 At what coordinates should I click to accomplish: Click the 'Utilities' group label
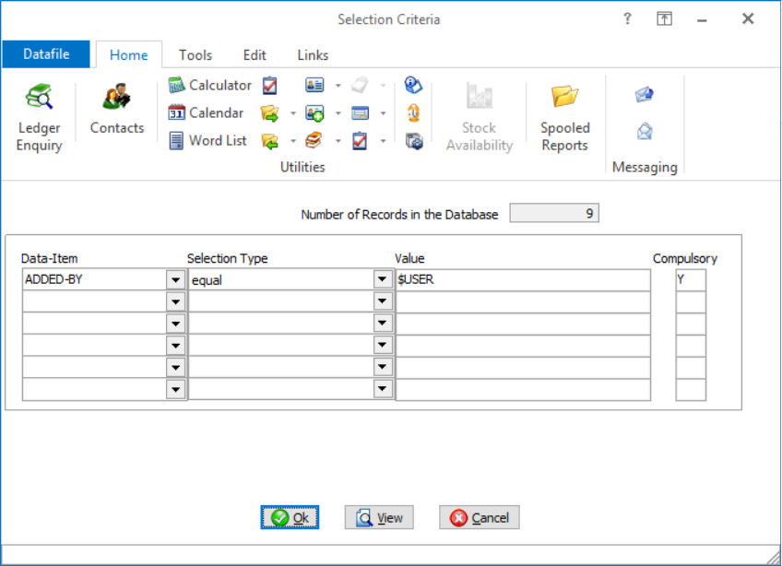click(302, 167)
